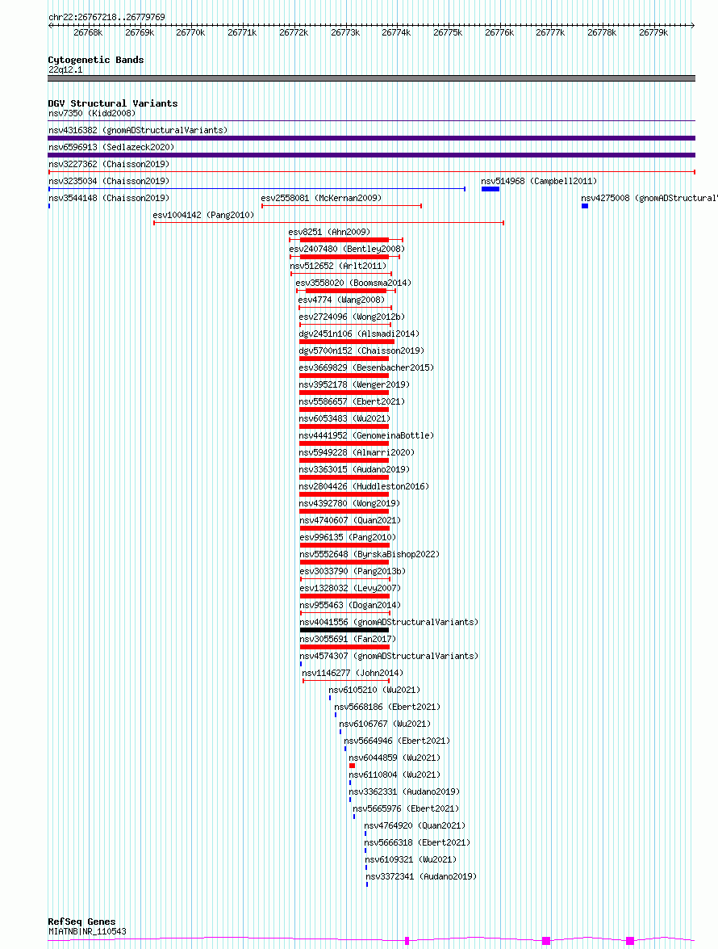
Task: Select esv8251 (Ahn2009) label
Action: (x=329, y=232)
